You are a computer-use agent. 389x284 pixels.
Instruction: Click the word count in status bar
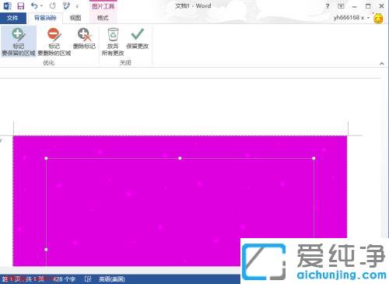click(x=64, y=279)
